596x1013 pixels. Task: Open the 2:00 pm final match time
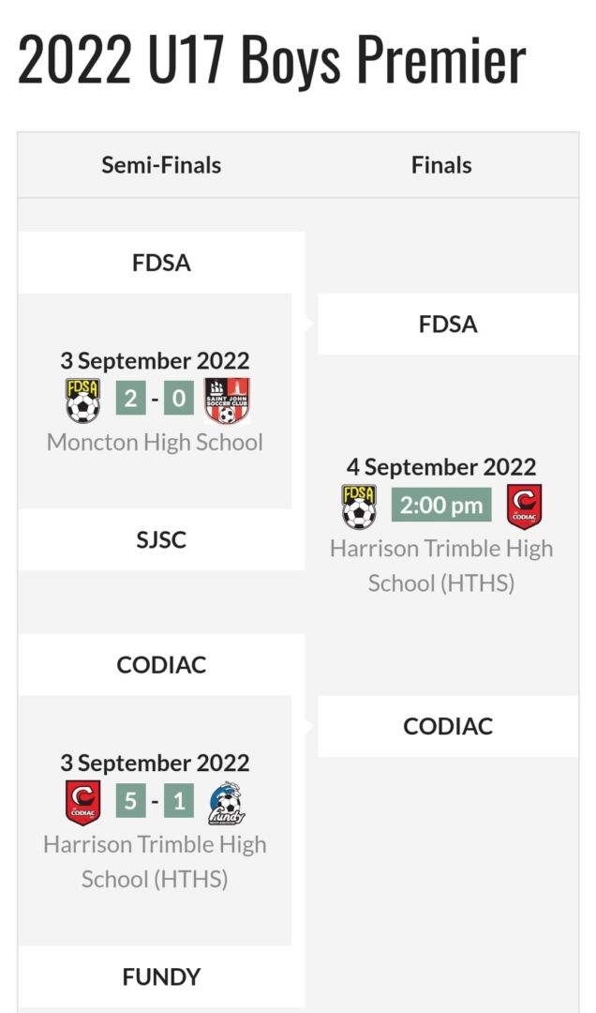pyautogui.click(x=441, y=505)
